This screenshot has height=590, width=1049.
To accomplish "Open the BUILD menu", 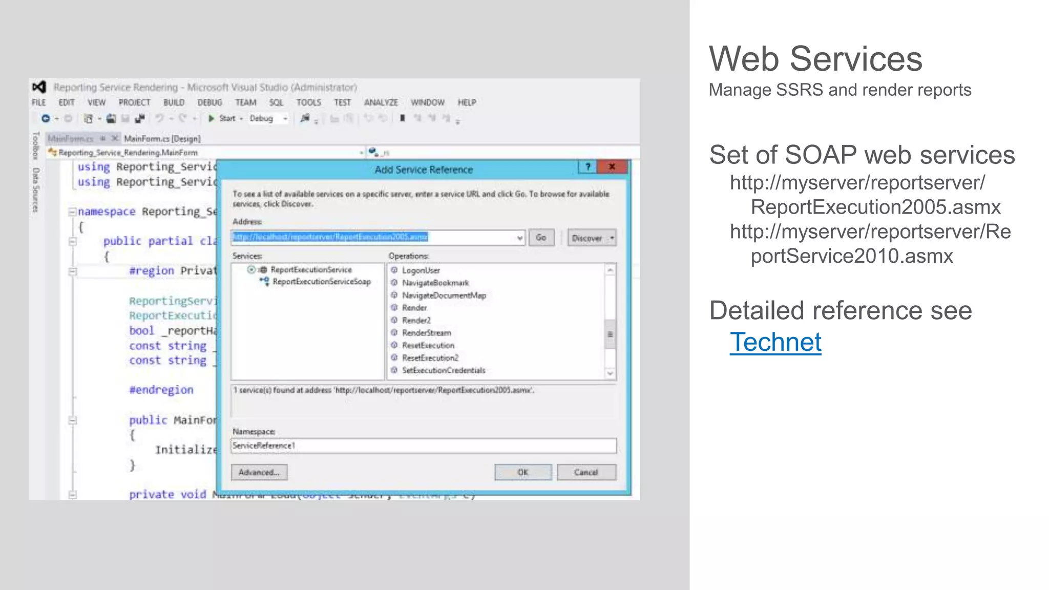I will coord(174,102).
